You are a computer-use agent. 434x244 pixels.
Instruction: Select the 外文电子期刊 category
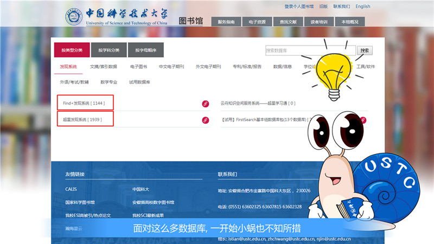point(208,67)
